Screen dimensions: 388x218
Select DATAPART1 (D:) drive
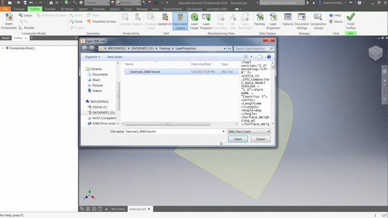[x=101, y=113]
